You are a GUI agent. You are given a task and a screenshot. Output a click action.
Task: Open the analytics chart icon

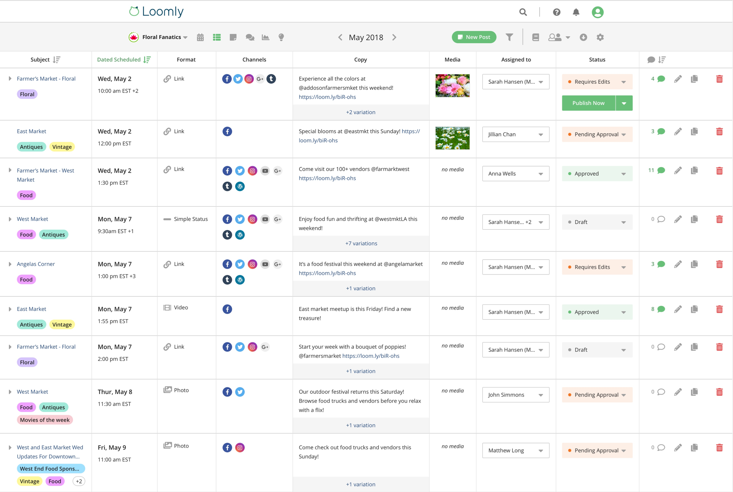[x=266, y=37]
